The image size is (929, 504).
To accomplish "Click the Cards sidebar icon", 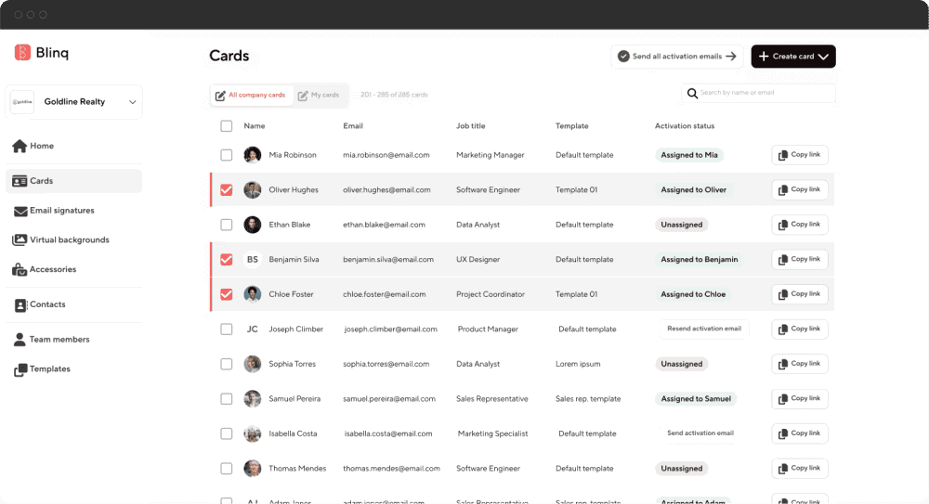I will pos(20,181).
